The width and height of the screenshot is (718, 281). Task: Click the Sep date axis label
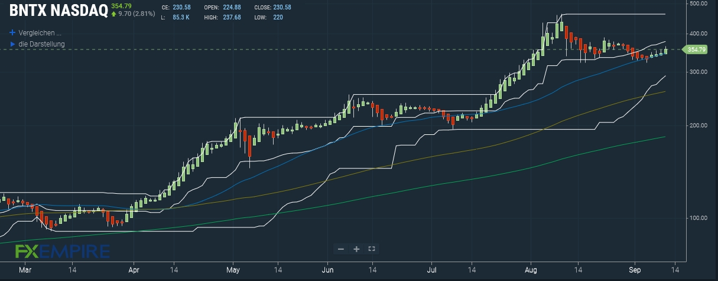tap(635, 270)
